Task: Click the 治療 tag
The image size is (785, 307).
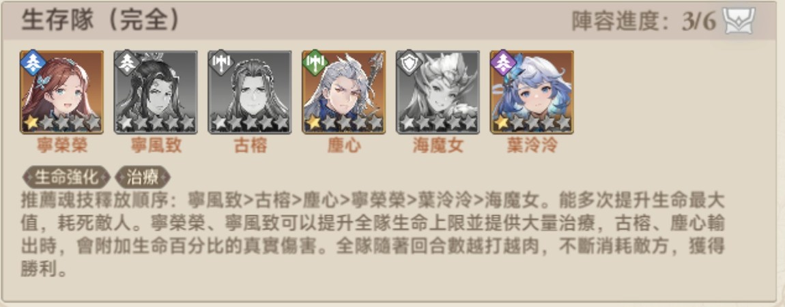Action: pyautogui.click(x=143, y=177)
